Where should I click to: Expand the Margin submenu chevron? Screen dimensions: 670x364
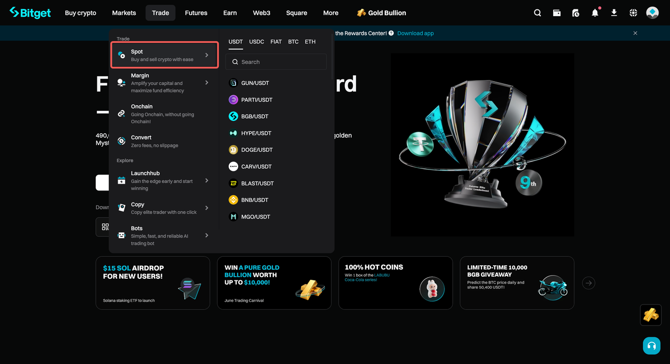click(x=207, y=83)
